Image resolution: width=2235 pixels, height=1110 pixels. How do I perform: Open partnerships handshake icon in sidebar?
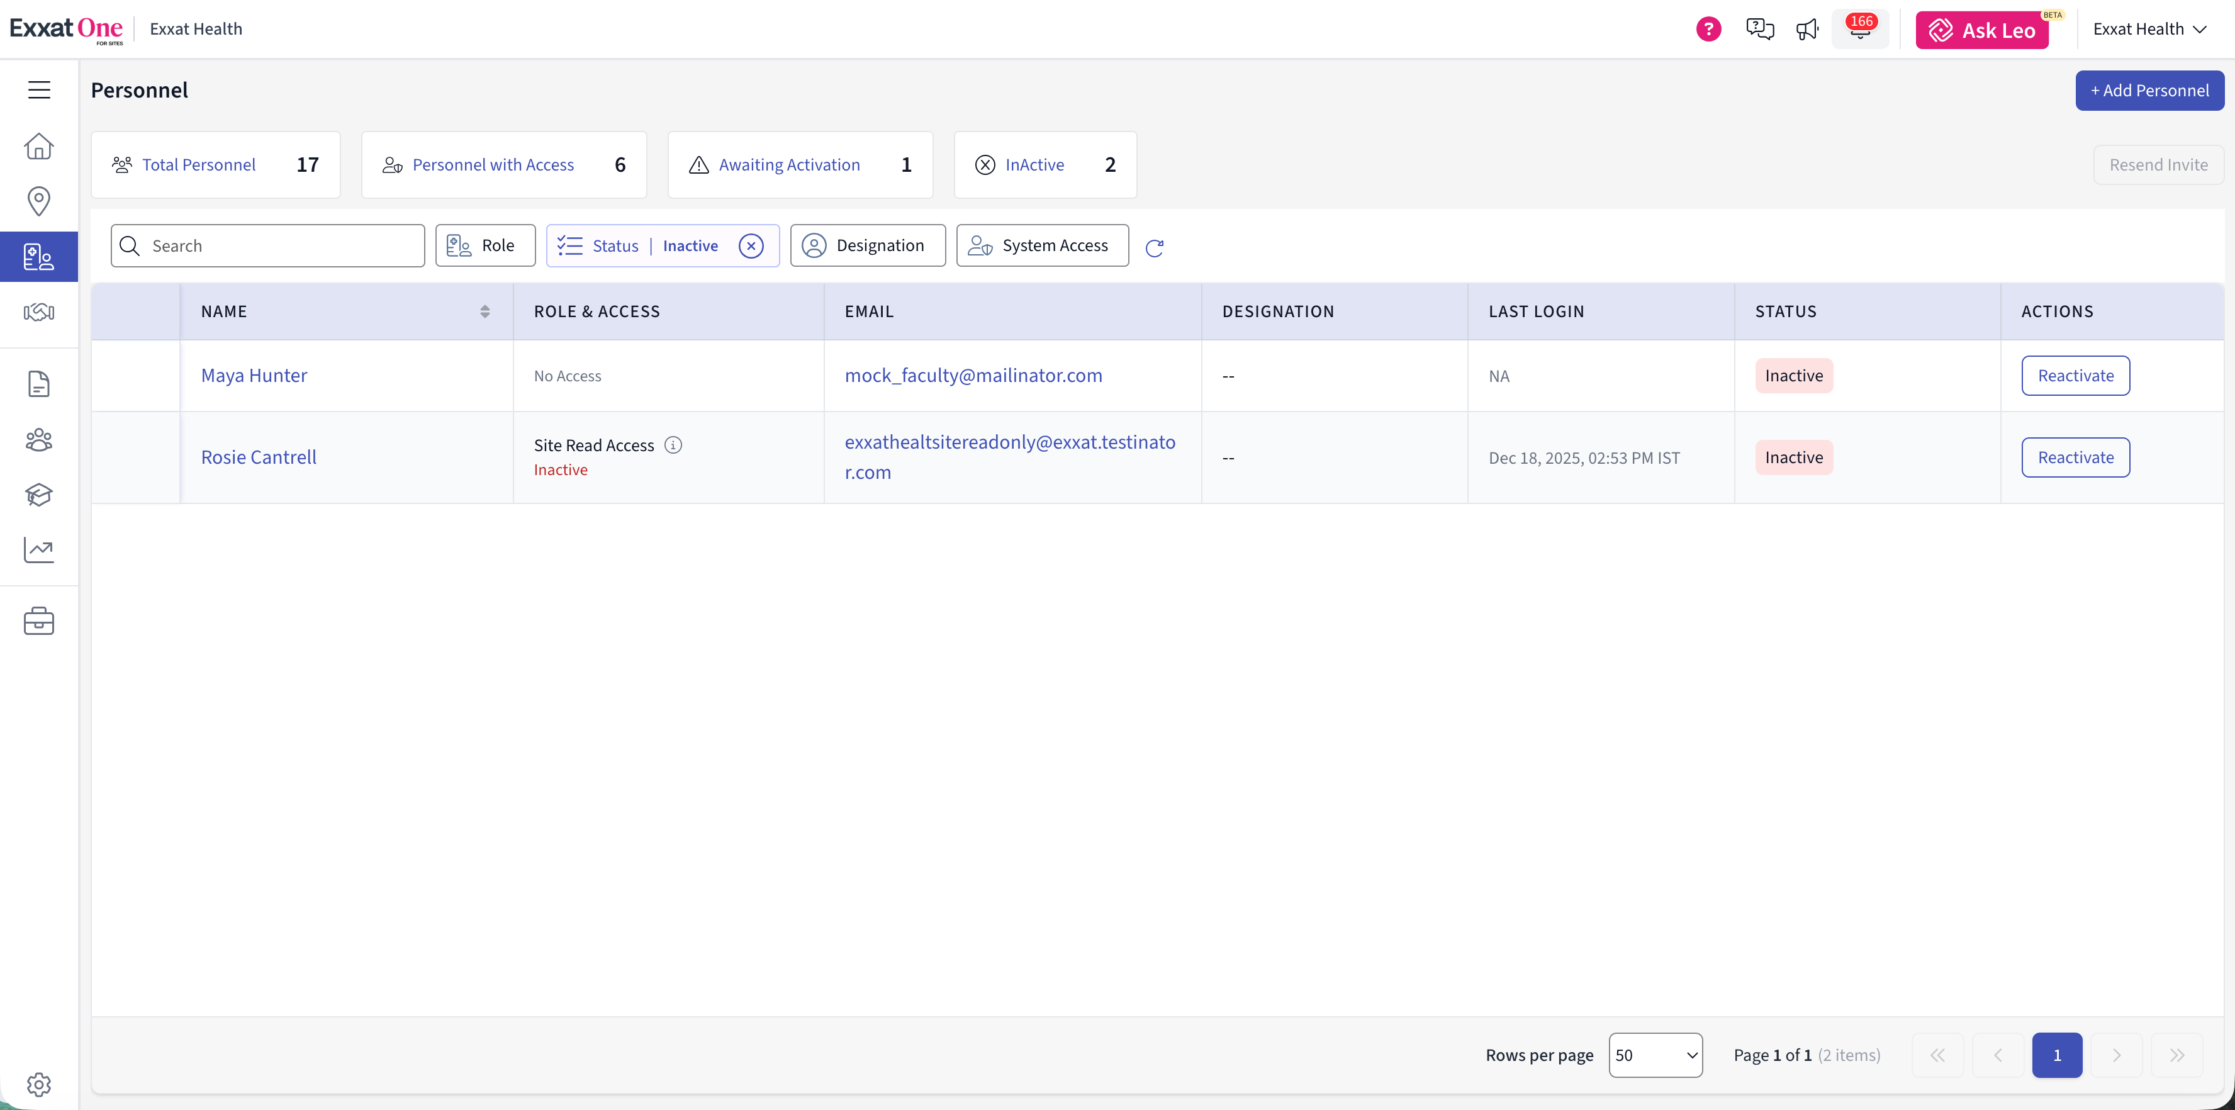pyautogui.click(x=39, y=311)
